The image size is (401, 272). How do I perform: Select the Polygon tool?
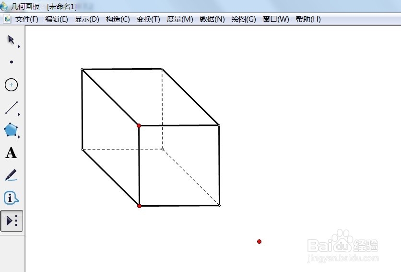pyautogui.click(x=11, y=130)
